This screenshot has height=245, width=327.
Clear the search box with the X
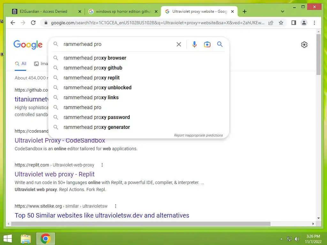pos(179,44)
